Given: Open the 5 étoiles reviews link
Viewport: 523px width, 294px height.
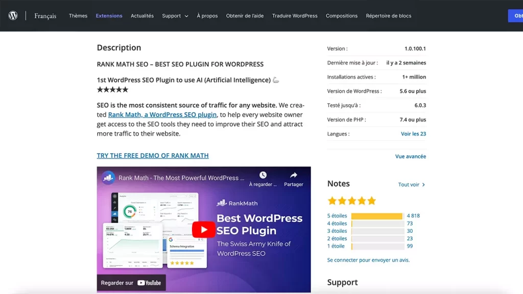Looking at the screenshot, I should 337,216.
